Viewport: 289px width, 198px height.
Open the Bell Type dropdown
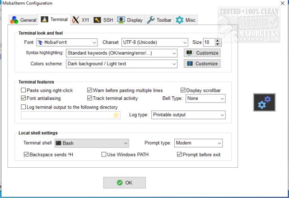(x=205, y=99)
